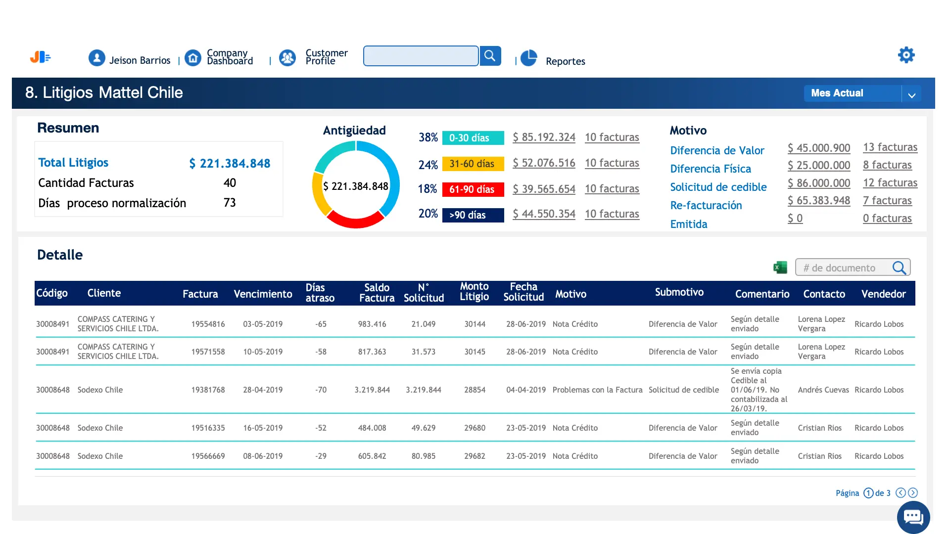Click the settings gear icon
The height and width of the screenshot is (534, 950).
906,55
